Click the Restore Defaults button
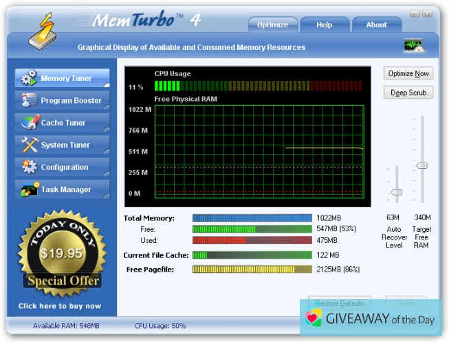This screenshot has height=343, width=449. coord(340,303)
